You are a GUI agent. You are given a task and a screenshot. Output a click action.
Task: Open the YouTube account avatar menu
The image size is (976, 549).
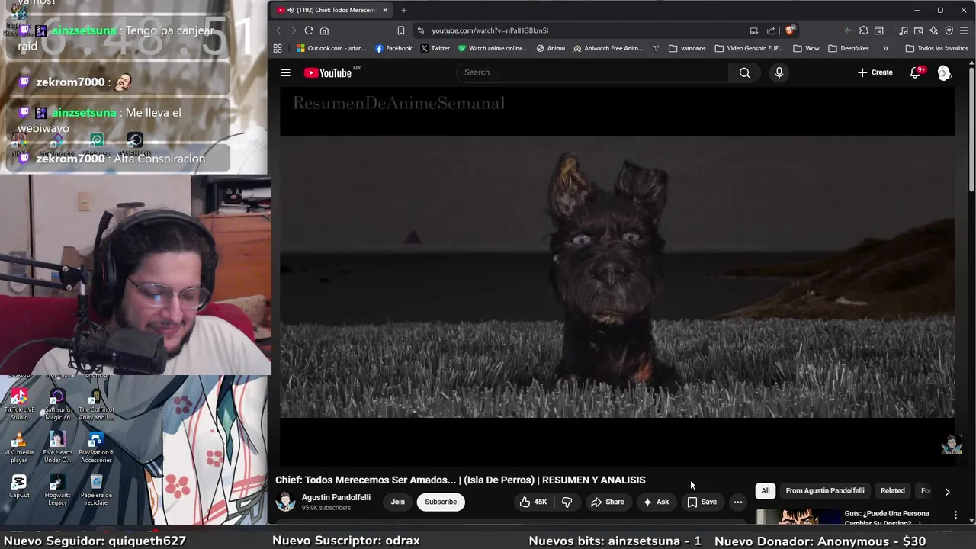944,73
